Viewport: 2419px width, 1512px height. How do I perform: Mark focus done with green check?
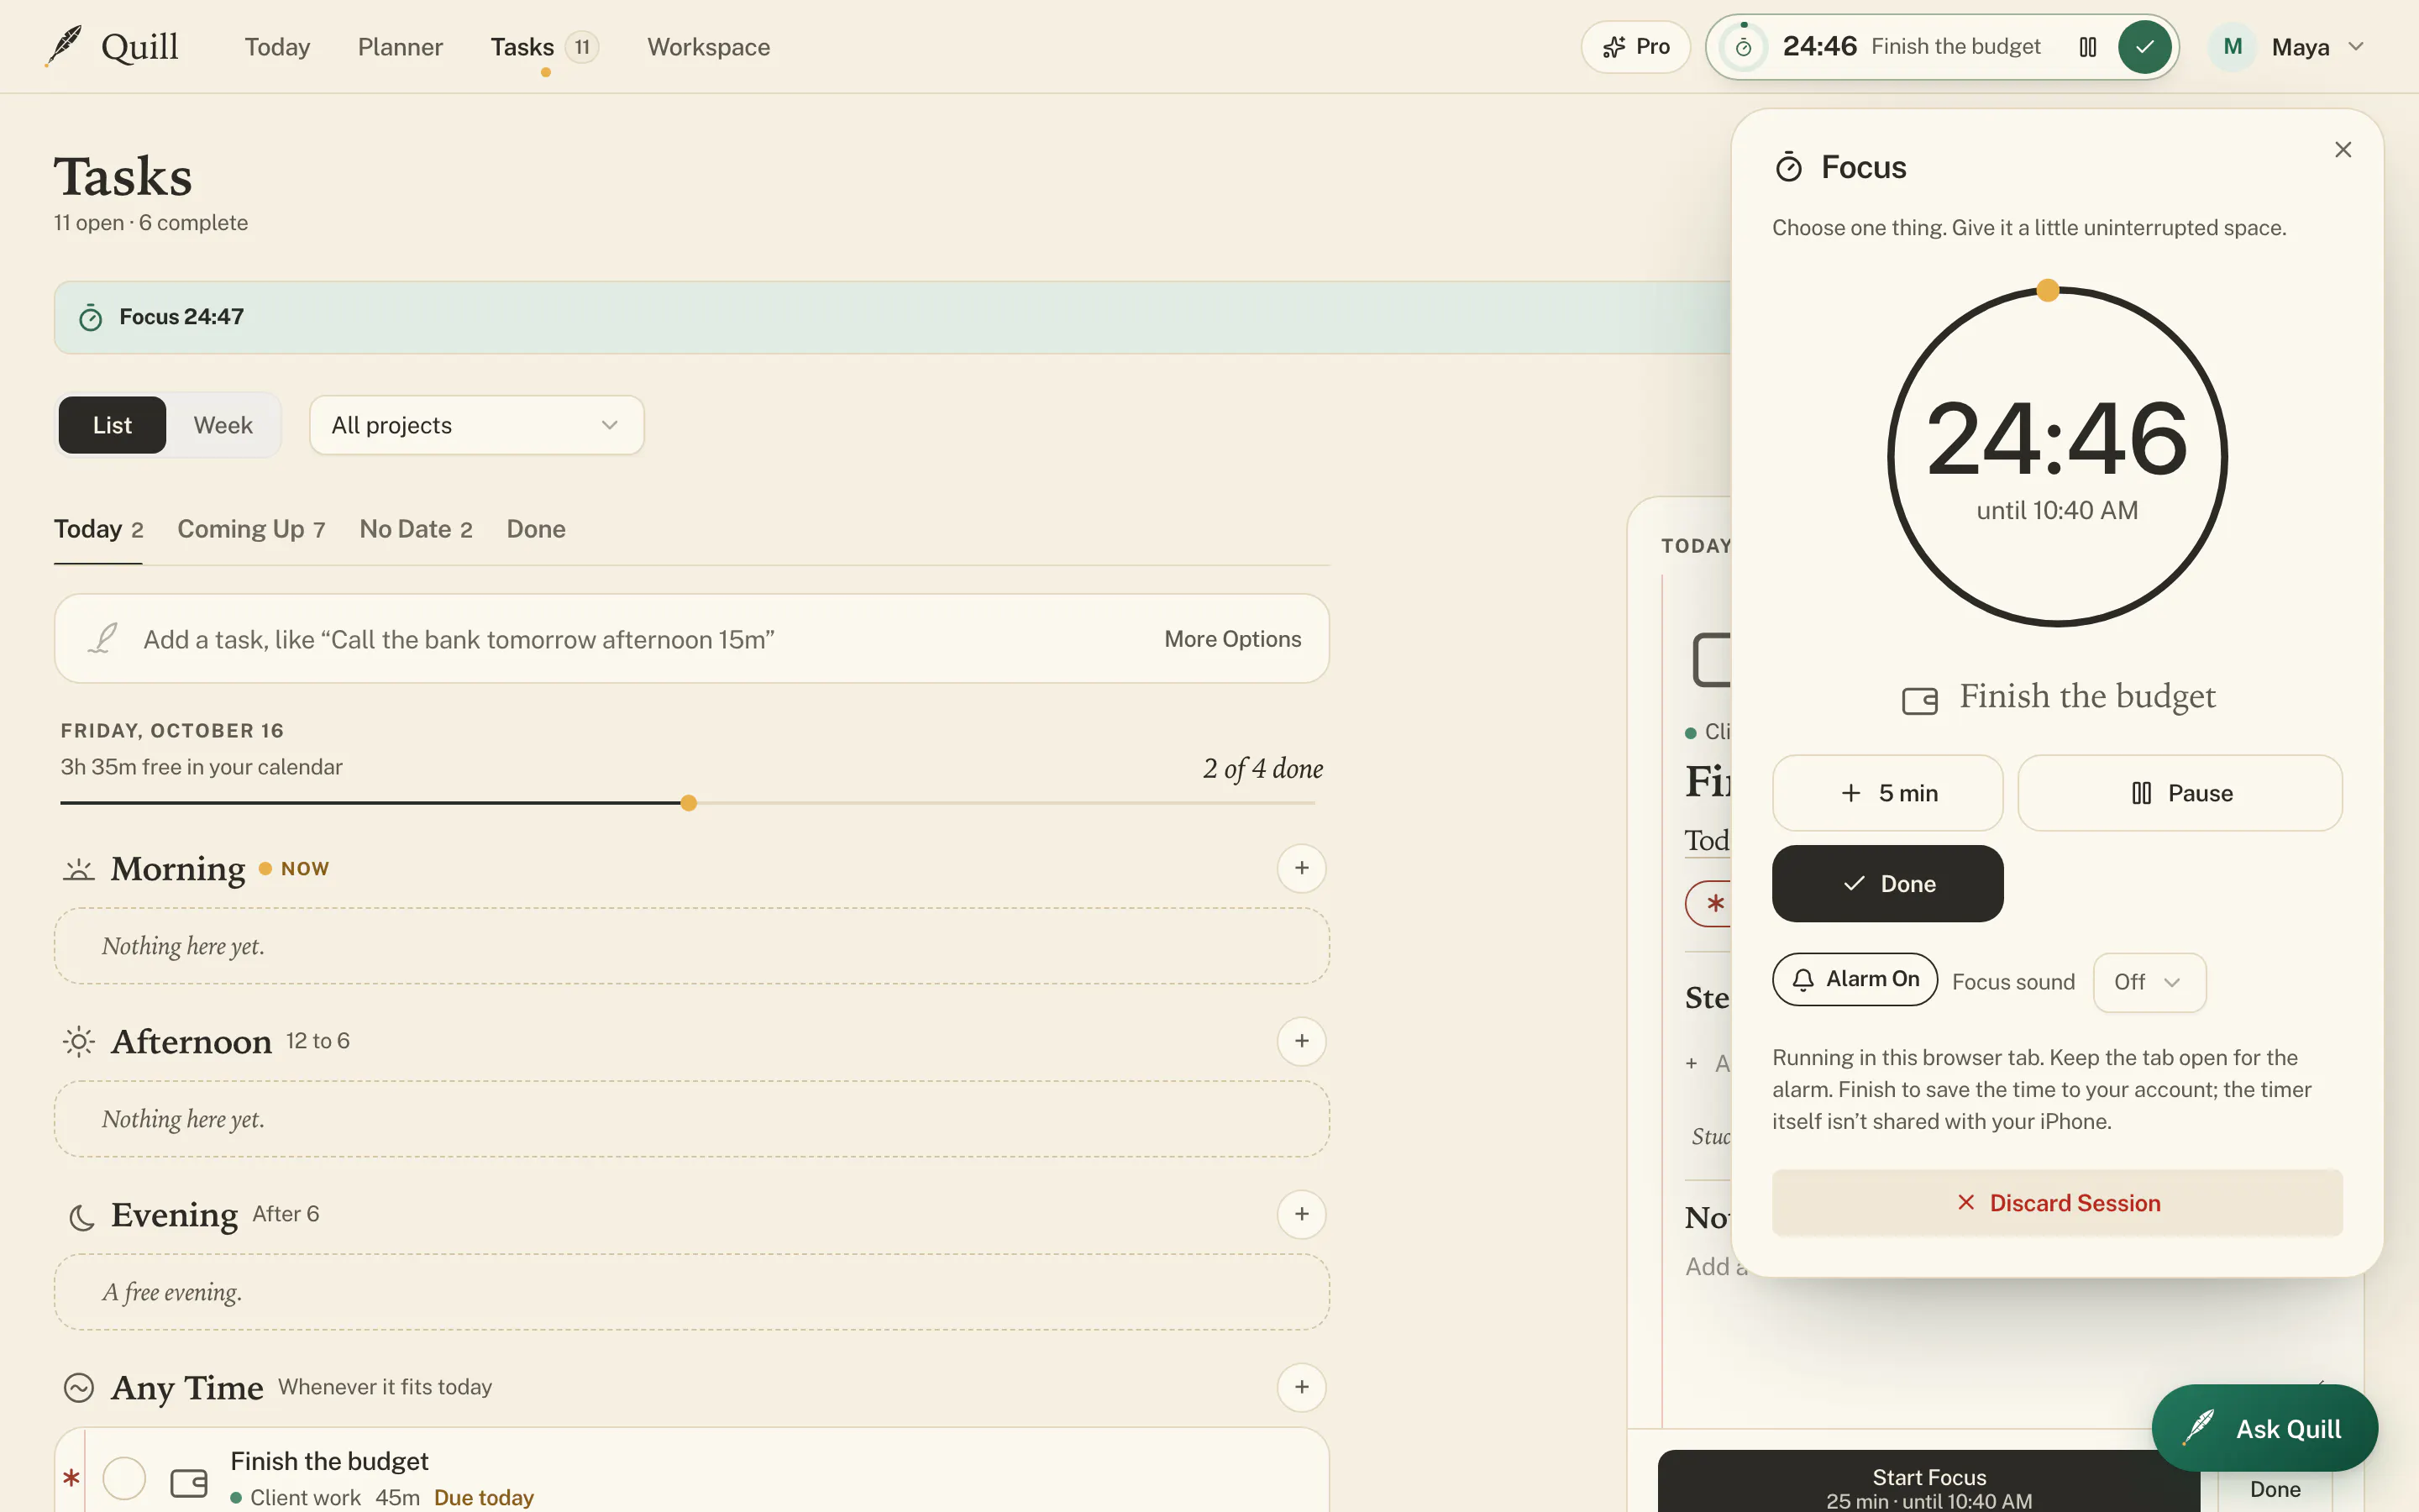click(x=2144, y=47)
